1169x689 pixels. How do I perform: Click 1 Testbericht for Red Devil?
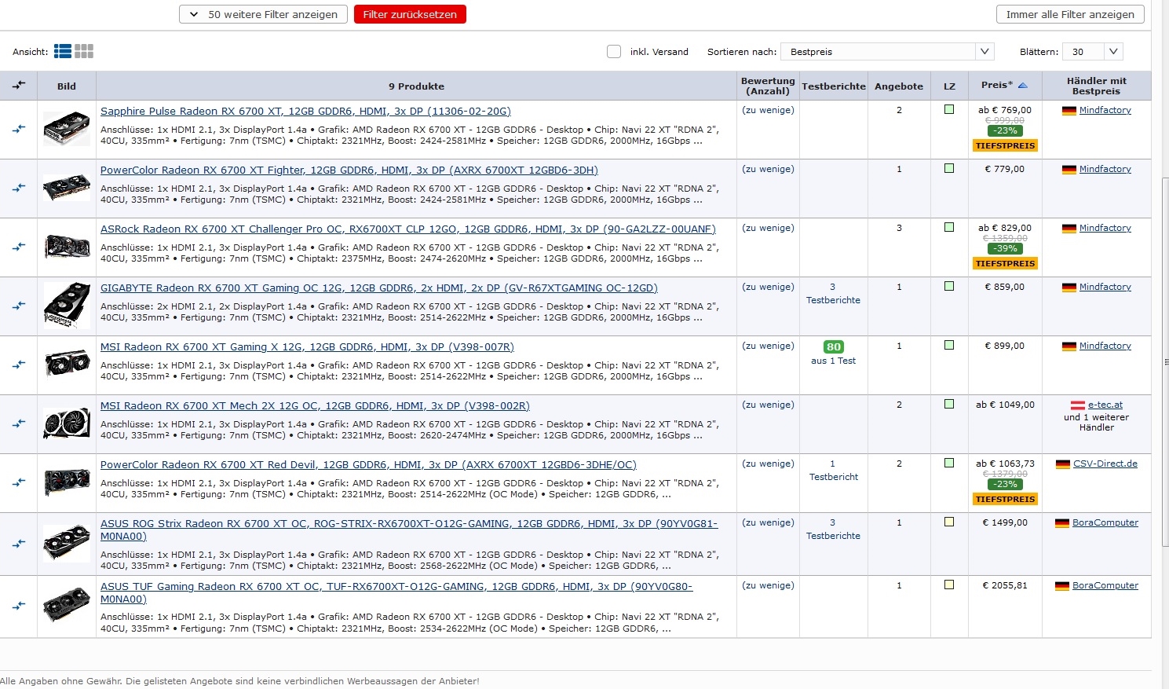pos(833,471)
